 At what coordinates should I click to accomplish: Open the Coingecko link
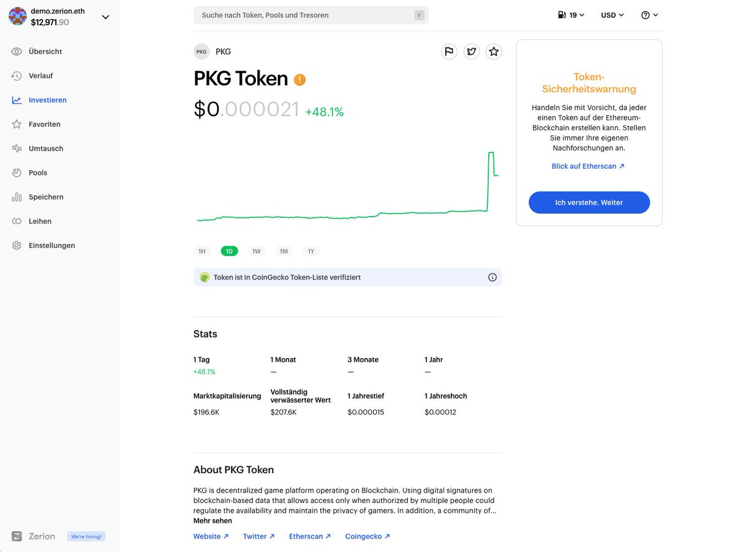pyautogui.click(x=367, y=536)
